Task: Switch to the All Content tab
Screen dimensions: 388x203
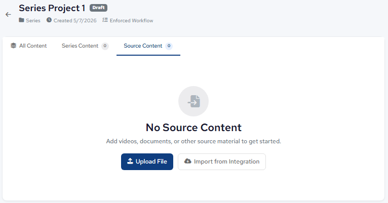Action: (28, 46)
